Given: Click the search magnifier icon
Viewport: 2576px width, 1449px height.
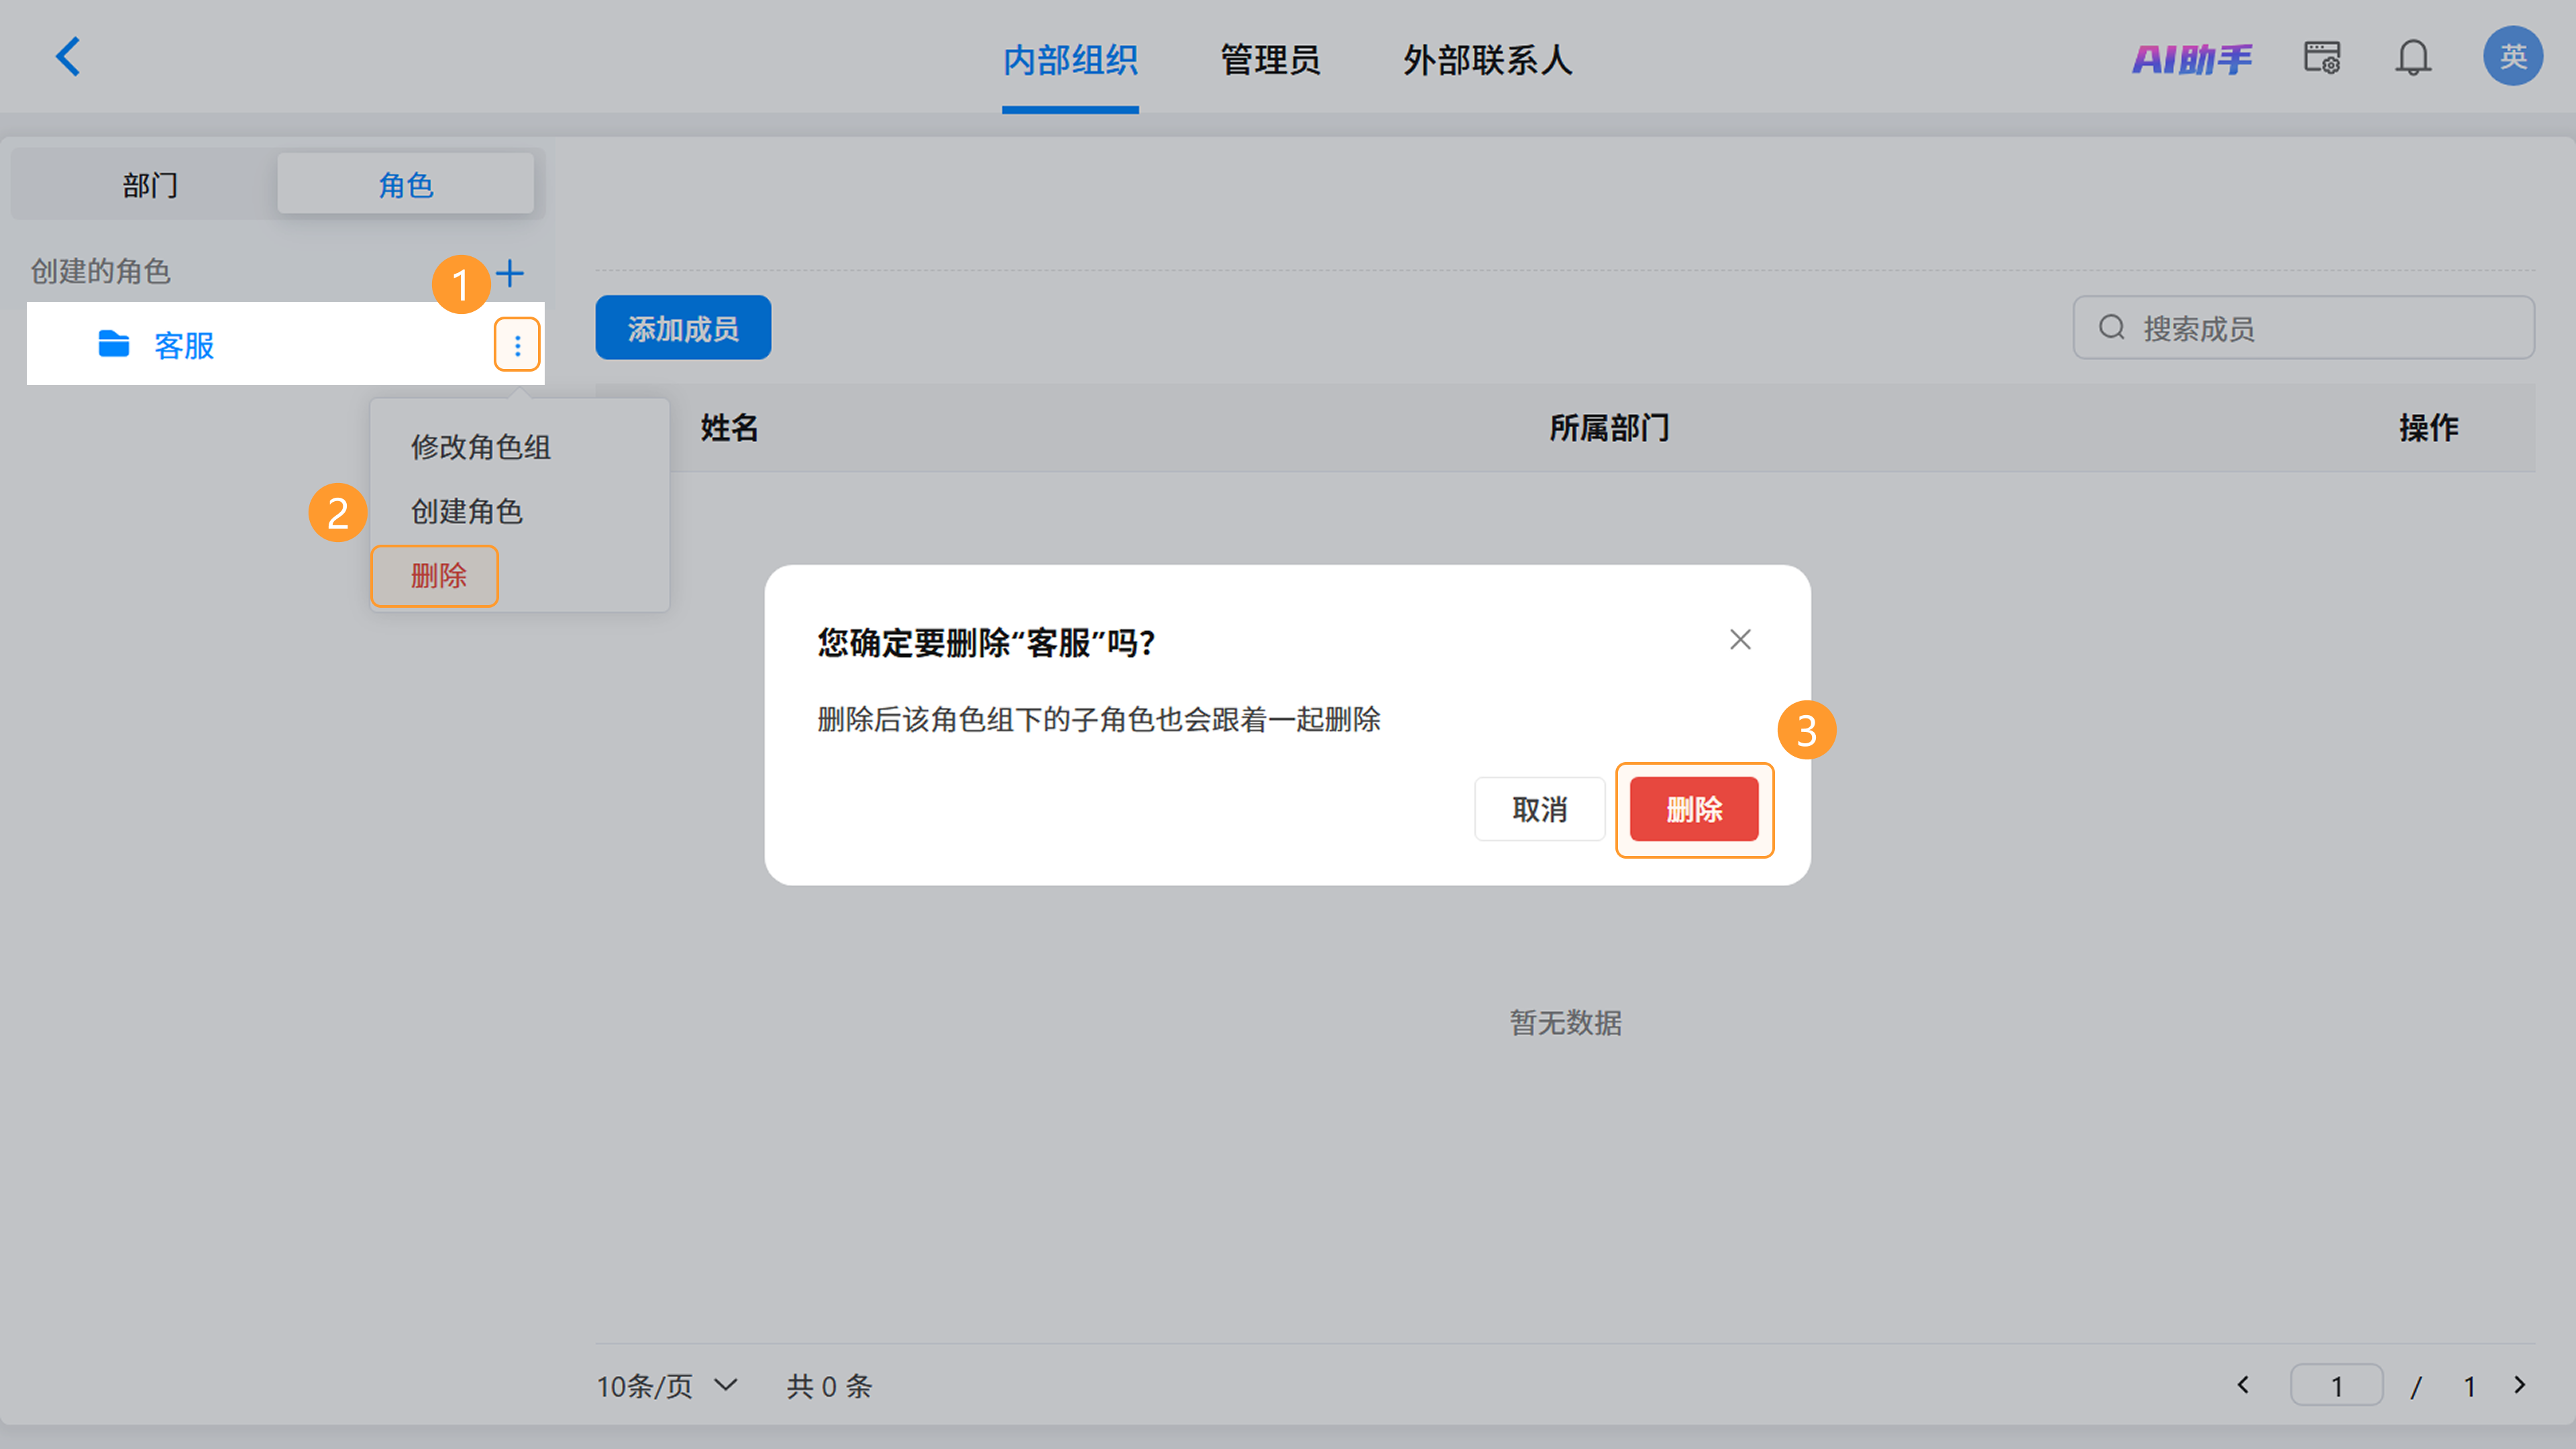Looking at the screenshot, I should click(2111, 327).
